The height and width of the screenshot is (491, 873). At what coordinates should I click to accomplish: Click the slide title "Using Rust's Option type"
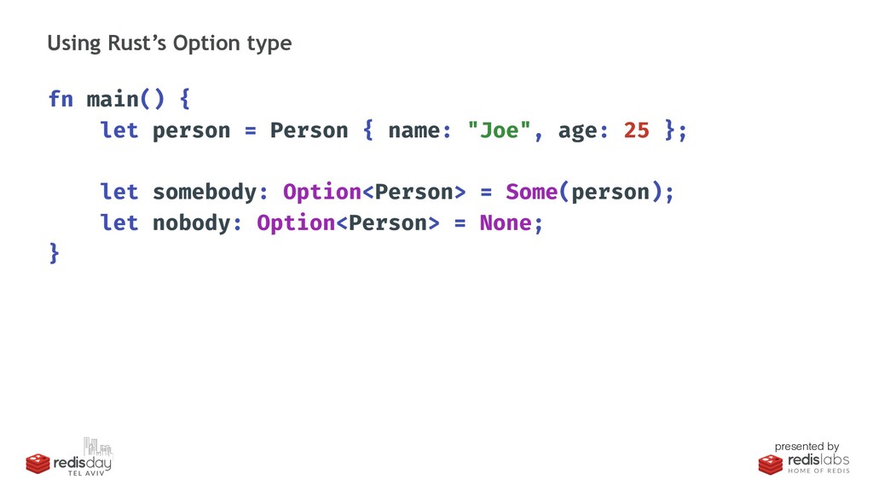[x=170, y=43]
